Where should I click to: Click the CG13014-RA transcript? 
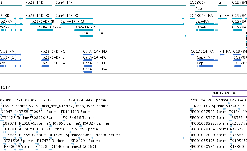coord(192,19)
